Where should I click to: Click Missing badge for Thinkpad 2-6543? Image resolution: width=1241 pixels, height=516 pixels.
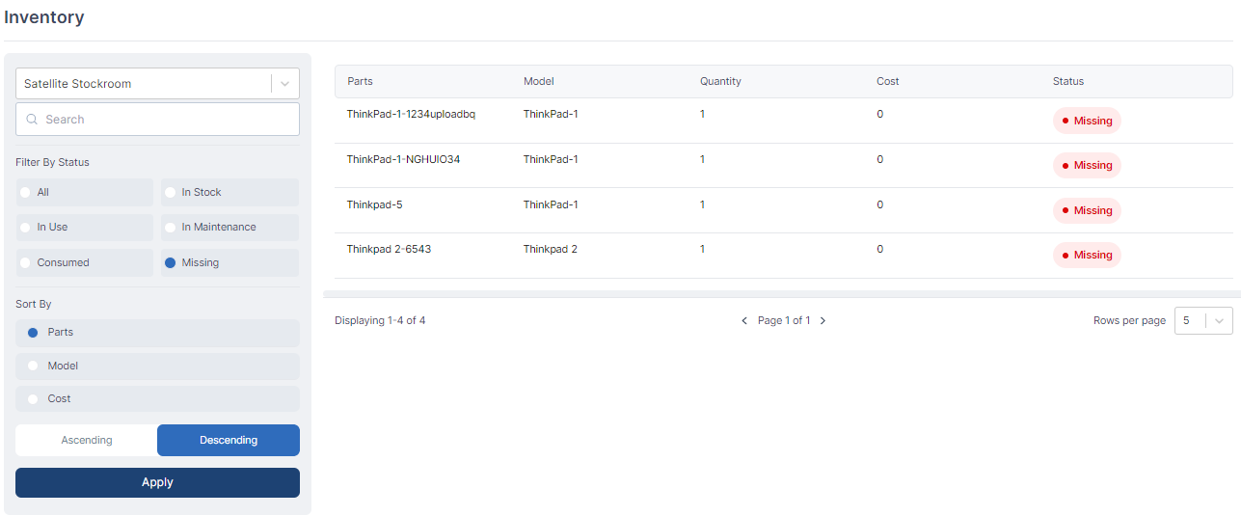1087,256
